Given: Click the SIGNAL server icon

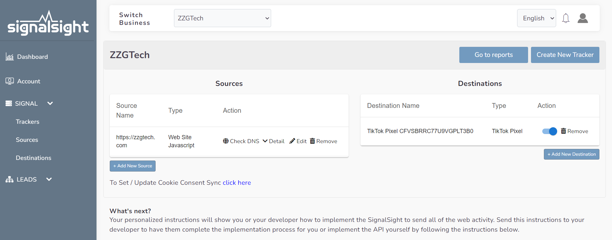Looking at the screenshot, I should click(9, 103).
